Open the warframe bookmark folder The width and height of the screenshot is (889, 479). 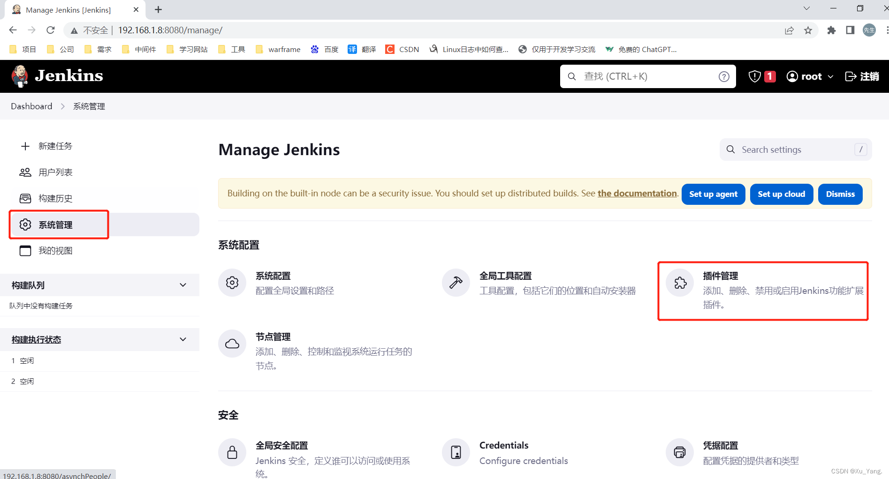(278, 49)
